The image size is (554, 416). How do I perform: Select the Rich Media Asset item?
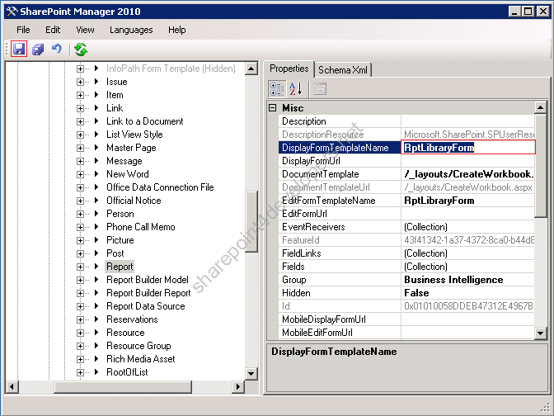pyautogui.click(x=141, y=359)
